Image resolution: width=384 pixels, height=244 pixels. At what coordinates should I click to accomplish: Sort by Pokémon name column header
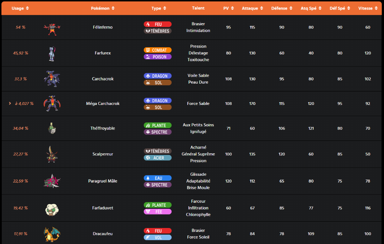pos(103,8)
